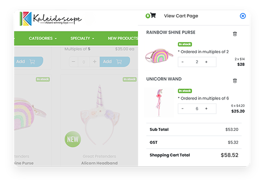Image resolution: width=263 pixels, height=182 pixels.
Task: Increase Rainbow Shine Purse quantity with plus
Action: [206, 62]
